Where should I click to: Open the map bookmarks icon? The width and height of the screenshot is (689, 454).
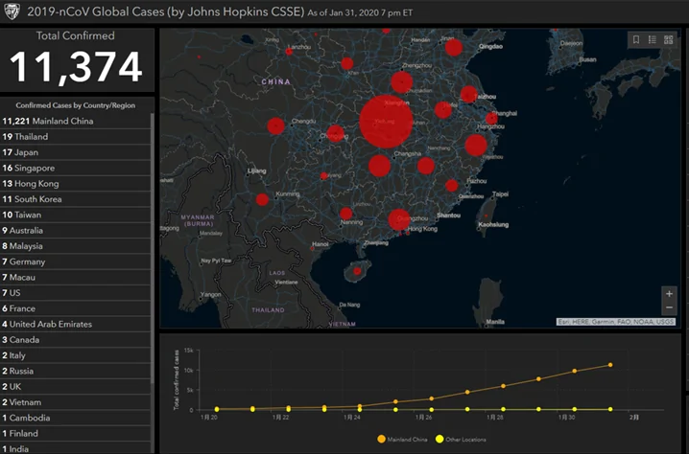[x=635, y=39]
